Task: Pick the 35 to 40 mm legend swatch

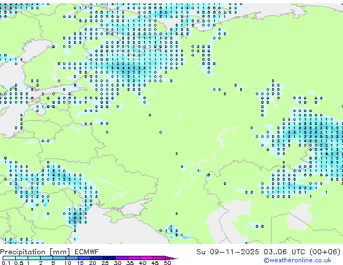Action: pos(134,258)
